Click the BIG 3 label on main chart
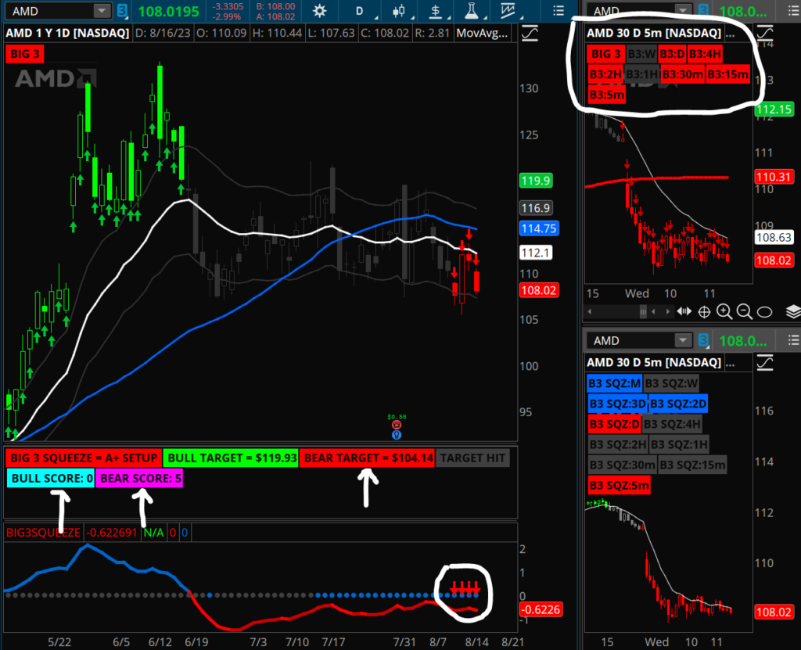This screenshot has width=801, height=650. tap(24, 54)
